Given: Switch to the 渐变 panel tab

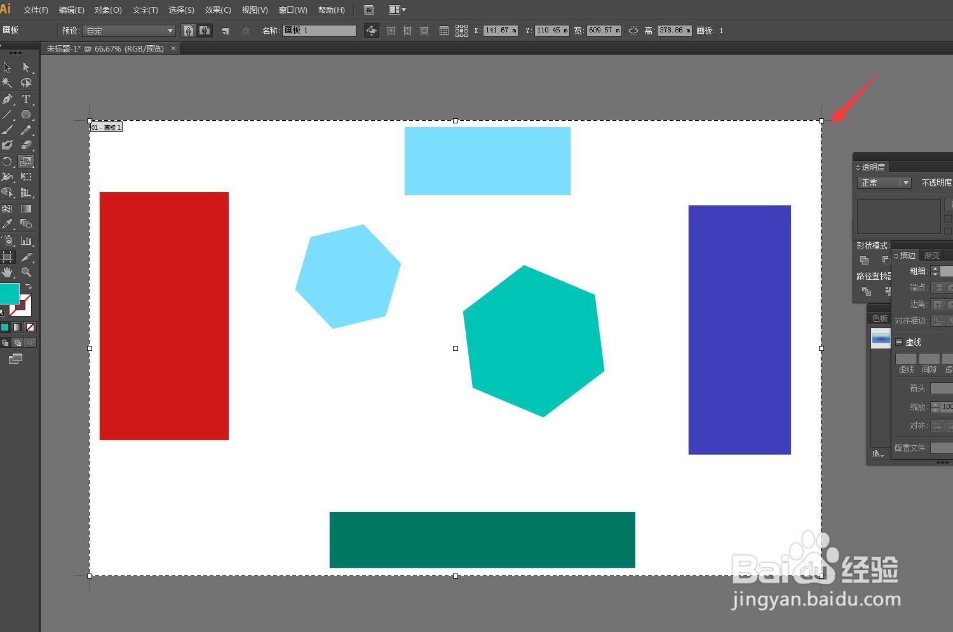Looking at the screenshot, I should [932, 255].
